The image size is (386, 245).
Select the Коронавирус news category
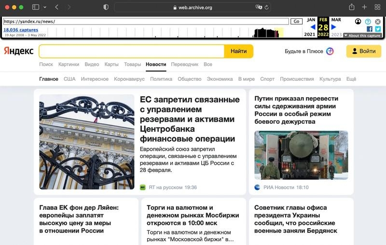(129, 79)
